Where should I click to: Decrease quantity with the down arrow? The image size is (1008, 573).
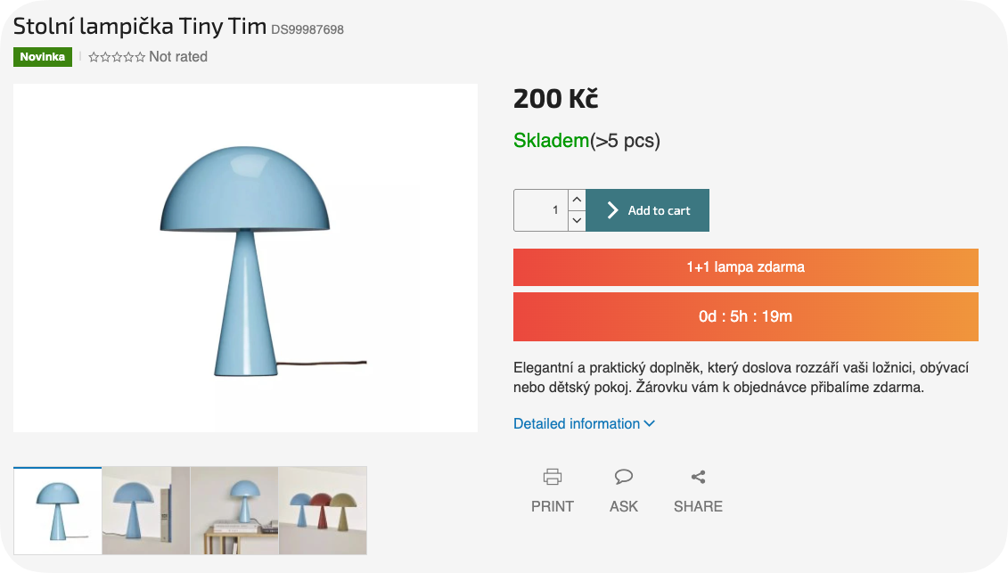pos(577,220)
